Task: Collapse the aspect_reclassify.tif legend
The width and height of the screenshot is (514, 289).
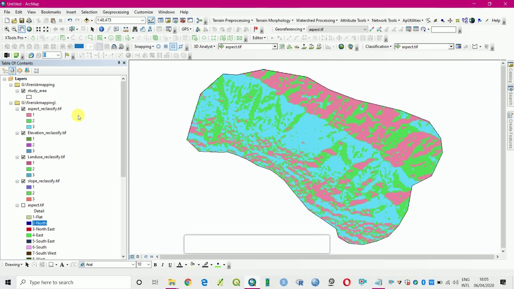Action: [x=17, y=109]
